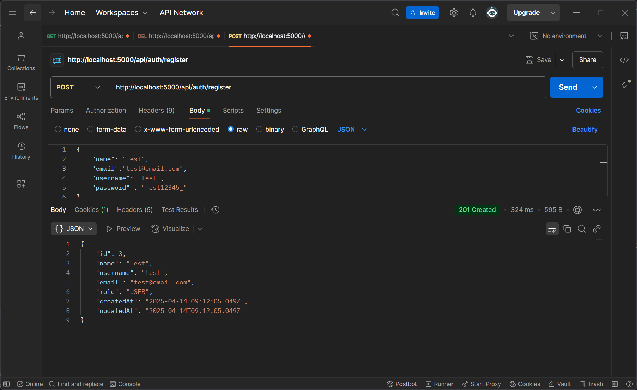
Task: Open Environments in the sidebar
Action: pyautogui.click(x=21, y=92)
